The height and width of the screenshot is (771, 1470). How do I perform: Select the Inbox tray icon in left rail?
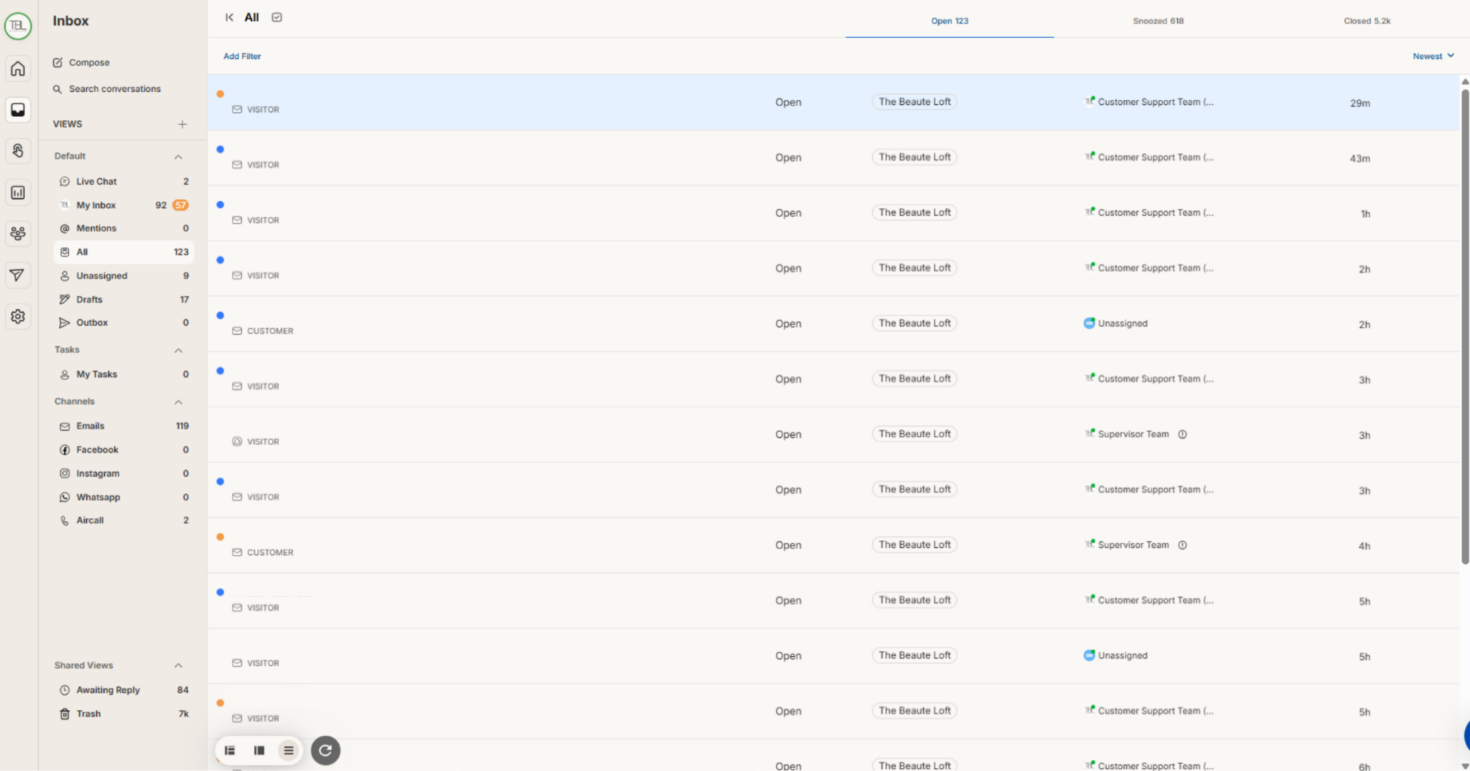coord(18,110)
